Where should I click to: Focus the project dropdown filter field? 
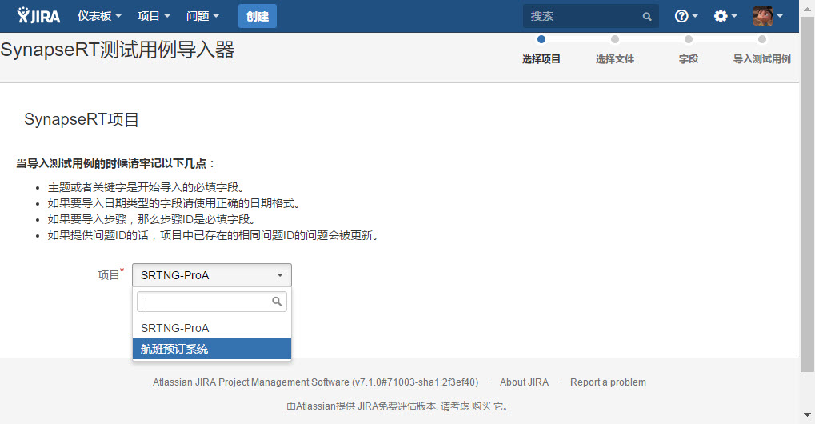pos(211,302)
